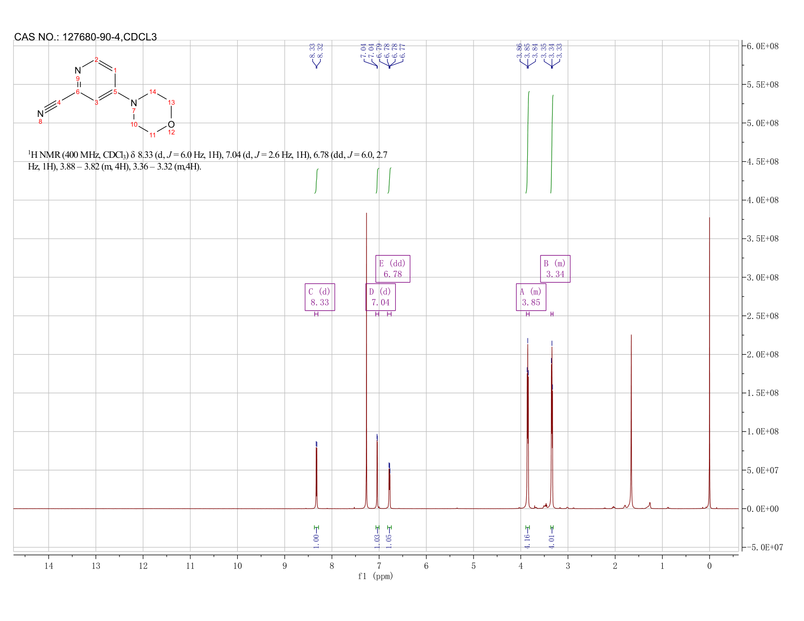804x621 pixels.
Task: Click the nitrile nitrogen atom 8
Action: point(40,114)
